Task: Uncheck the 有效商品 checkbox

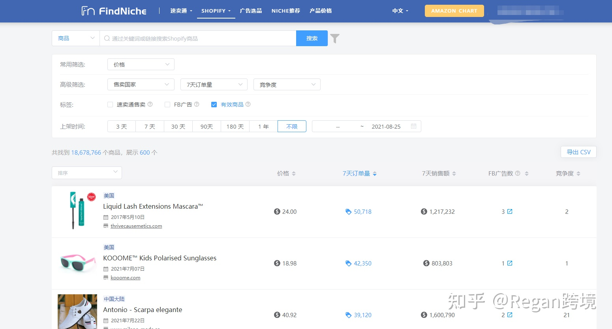Action: point(214,104)
